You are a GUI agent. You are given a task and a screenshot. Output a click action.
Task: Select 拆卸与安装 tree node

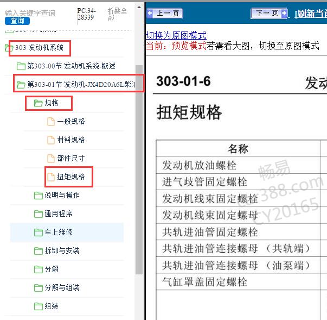click(x=62, y=250)
